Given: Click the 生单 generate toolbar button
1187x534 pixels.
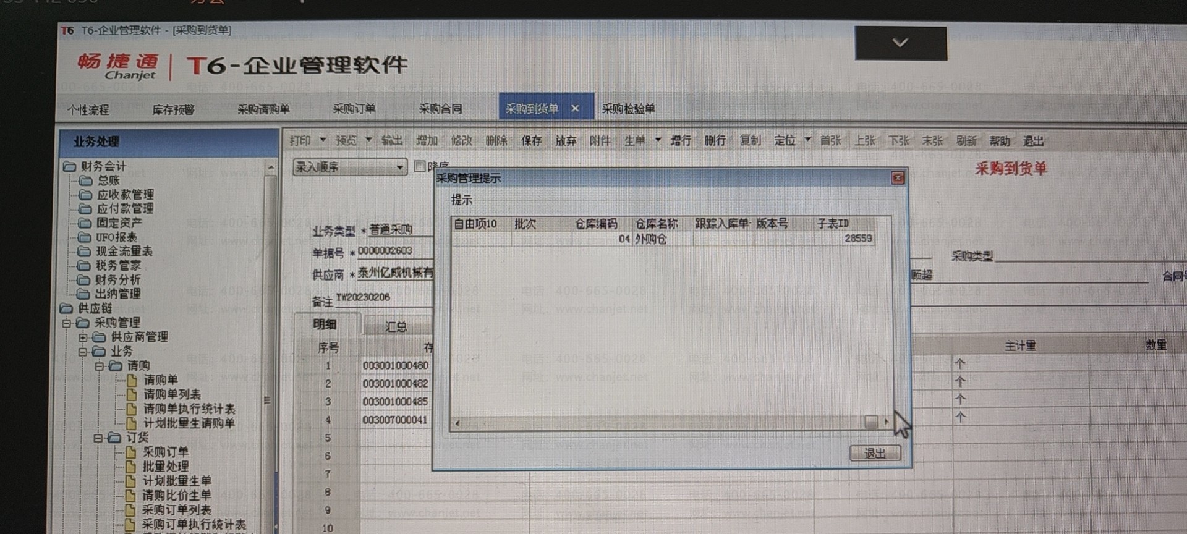Looking at the screenshot, I should click(635, 141).
